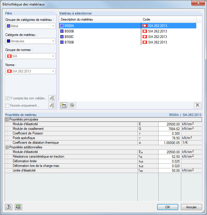
Task: Click value 52.50 for ftk
Action: [170, 156]
